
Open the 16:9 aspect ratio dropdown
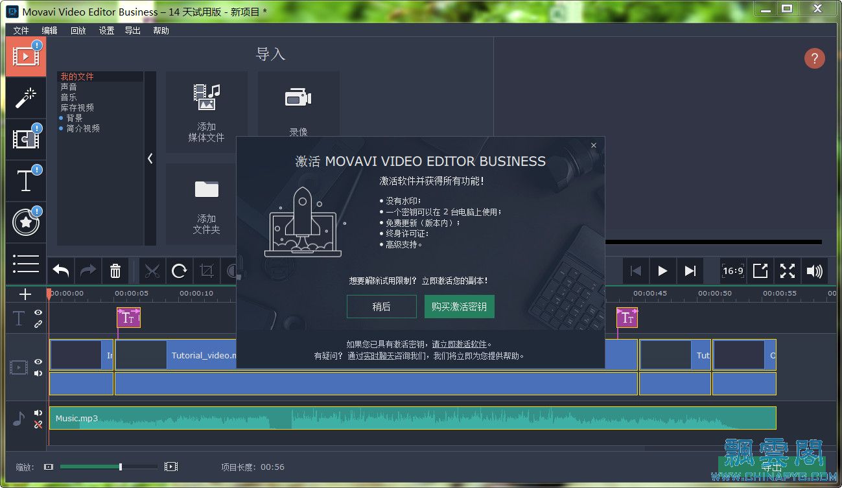click(x=733, y=271)
